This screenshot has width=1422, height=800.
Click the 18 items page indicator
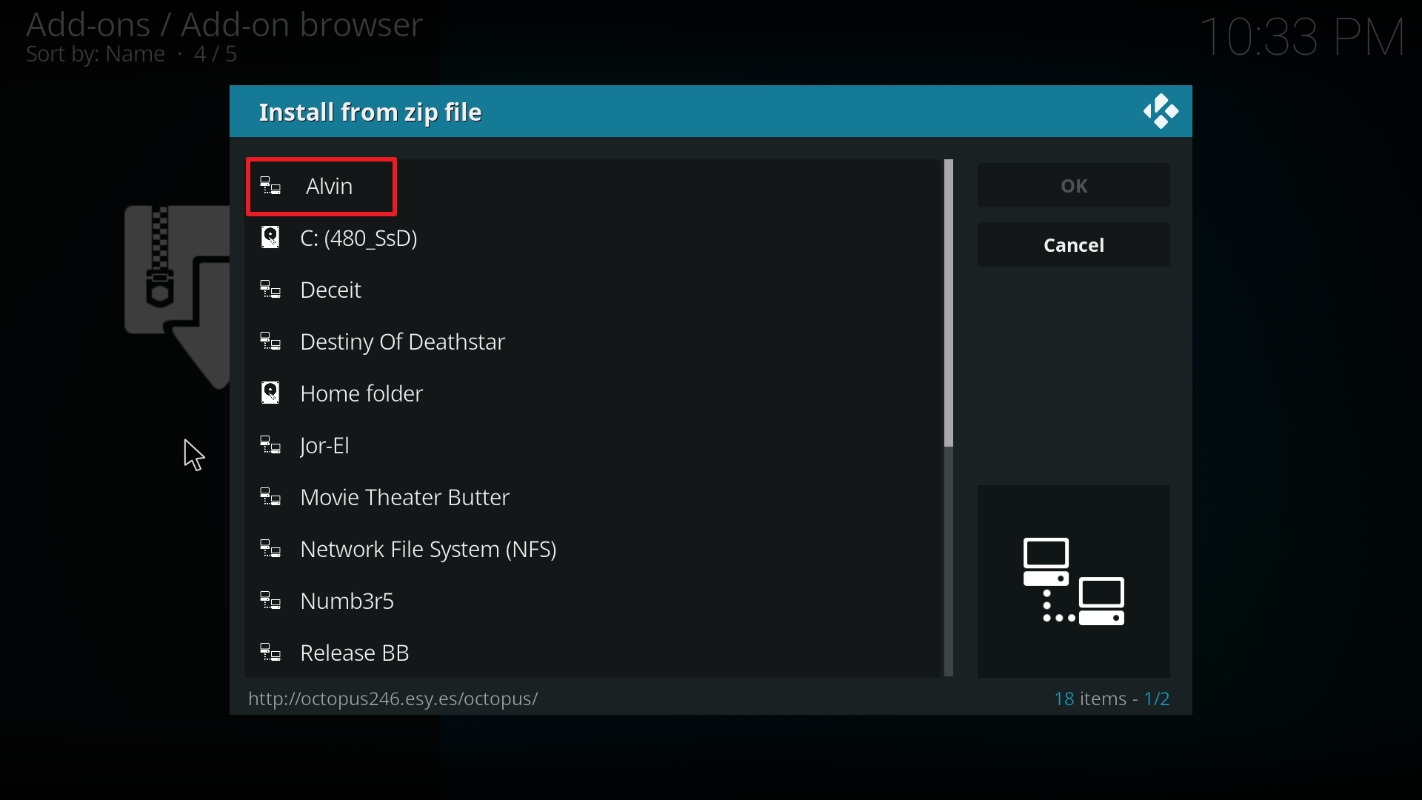[1112, 699]
